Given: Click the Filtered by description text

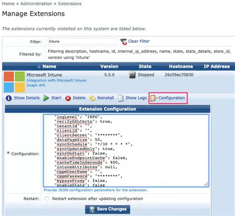Looking at the screenshot, I should 139,54.
